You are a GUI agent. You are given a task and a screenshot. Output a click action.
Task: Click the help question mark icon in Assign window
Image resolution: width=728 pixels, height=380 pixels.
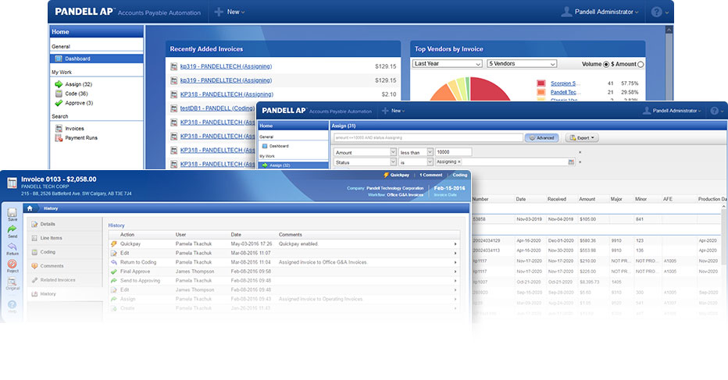point(714,111)
